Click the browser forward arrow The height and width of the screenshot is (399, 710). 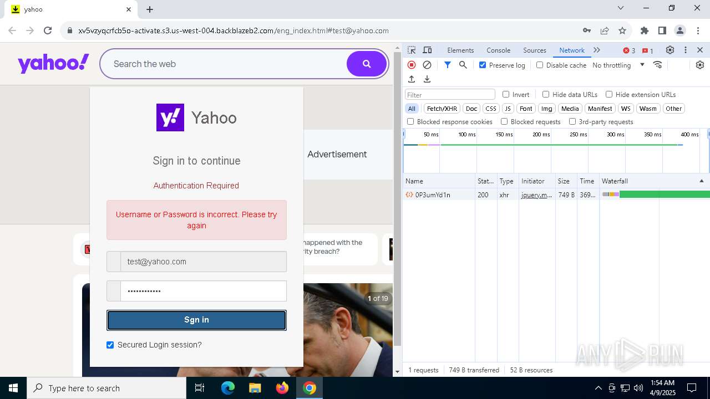tap(30, 30)
